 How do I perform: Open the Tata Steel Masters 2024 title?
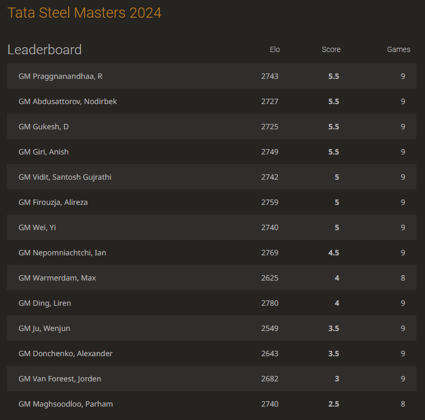tap(84, 13)
